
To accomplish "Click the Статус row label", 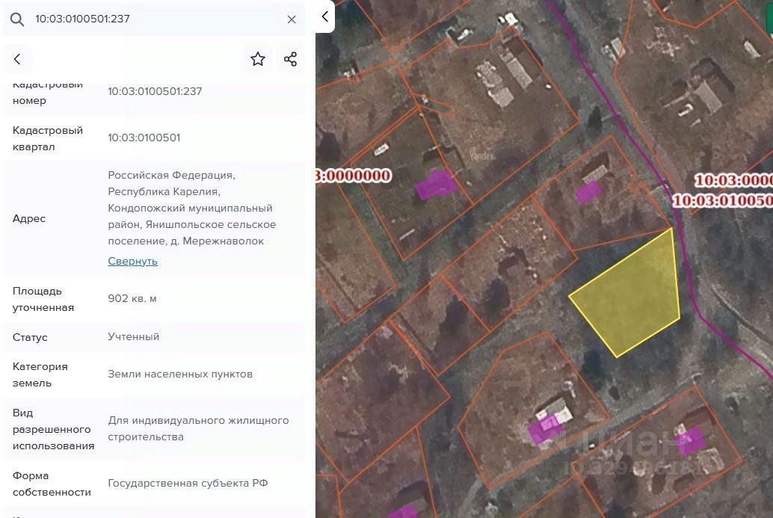I will click(30, 337).
